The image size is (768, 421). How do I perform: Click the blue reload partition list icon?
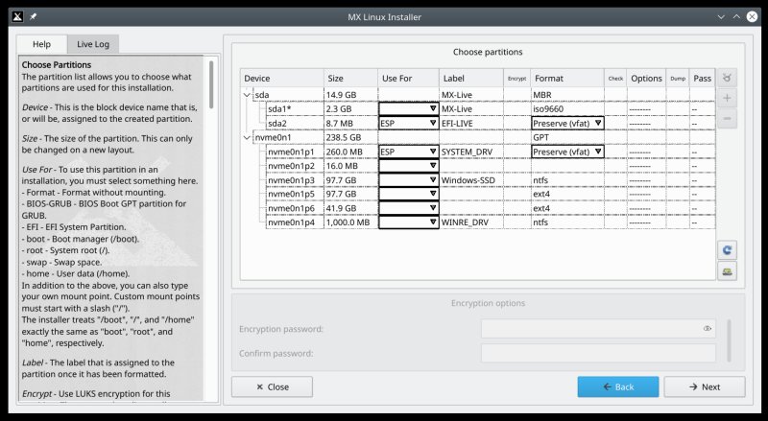[x=727, y=250]
